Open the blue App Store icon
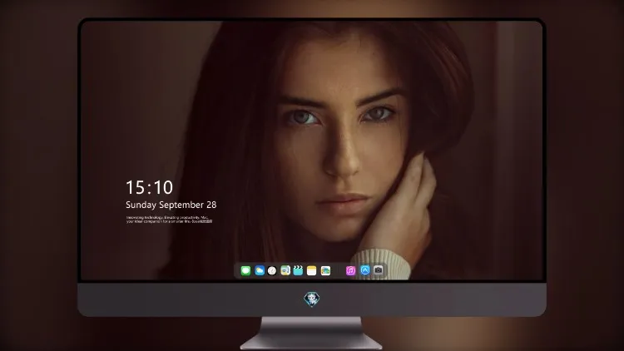 point(365,270)
